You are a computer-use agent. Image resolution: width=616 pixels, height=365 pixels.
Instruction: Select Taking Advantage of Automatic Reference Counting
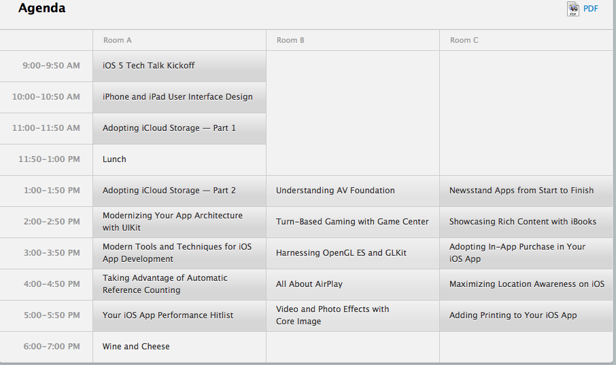(179, 284)
